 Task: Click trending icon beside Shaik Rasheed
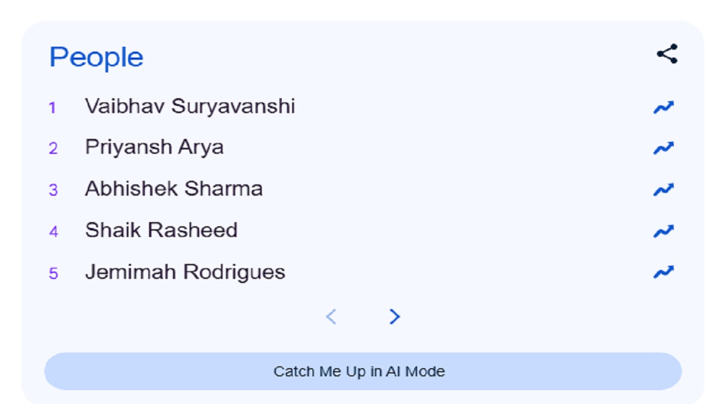(x=663, y=231)
